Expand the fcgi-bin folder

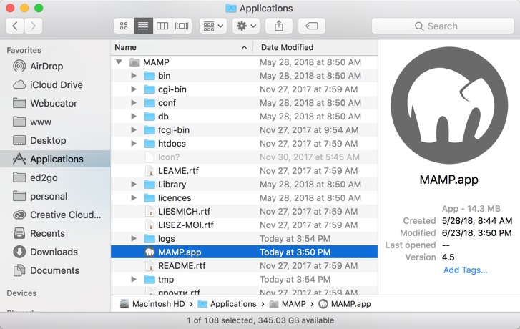pyautogui.click(x=134, y=130)
